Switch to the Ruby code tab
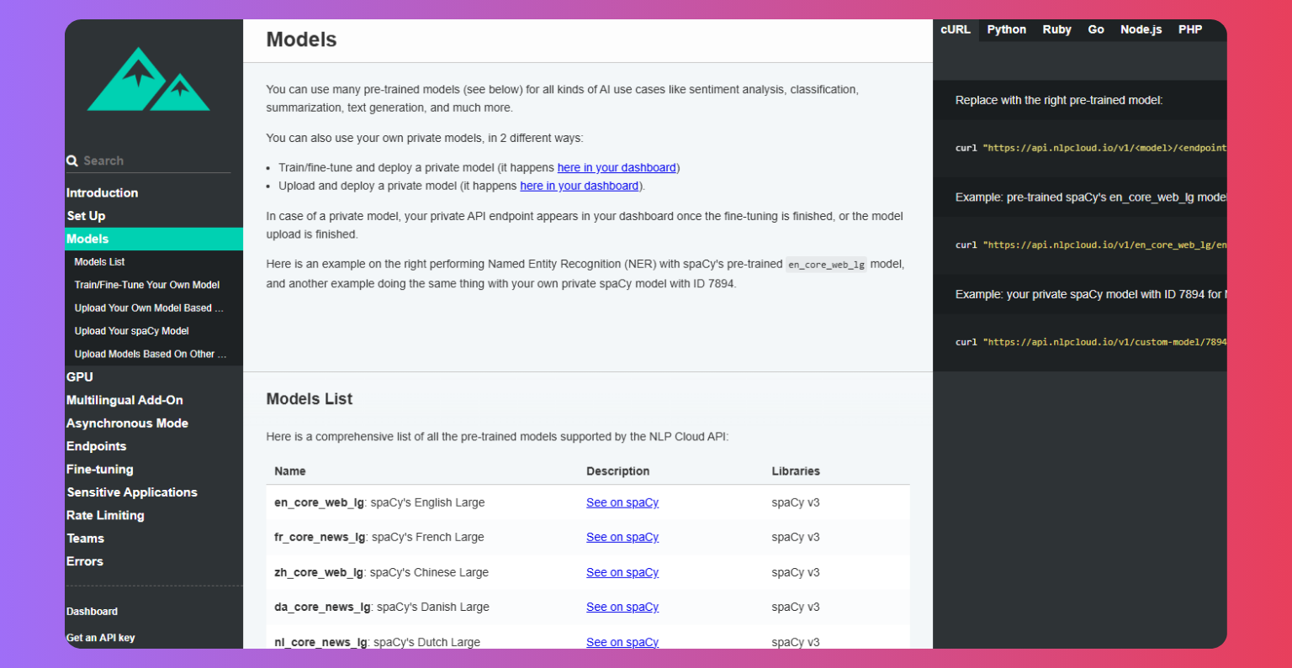The width and height of the screenshot is (1292, 668). pyautogui.click(x=1056, y=29)
